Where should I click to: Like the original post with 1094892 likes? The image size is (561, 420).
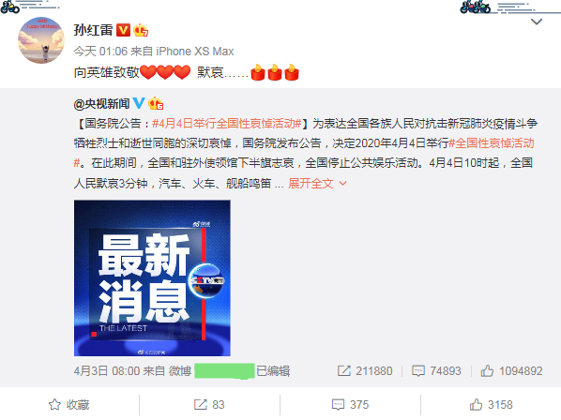511,371
